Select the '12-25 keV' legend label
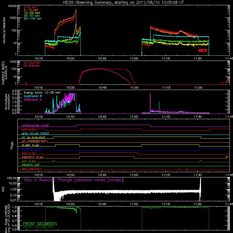The width and height of the screenshot is (233, 233). 32,13
